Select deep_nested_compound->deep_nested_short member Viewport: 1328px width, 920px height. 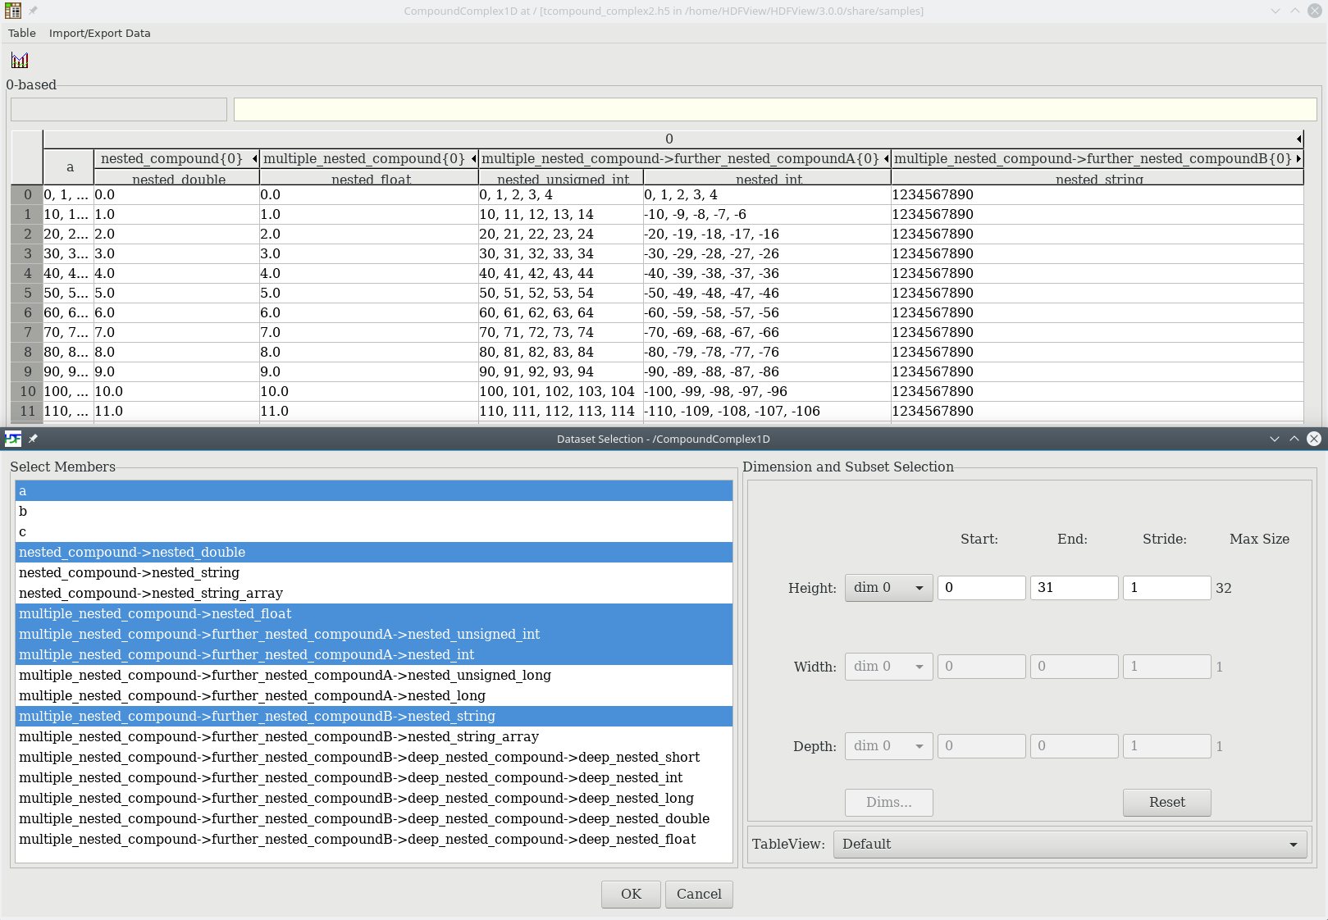click(x=374, y=758)
